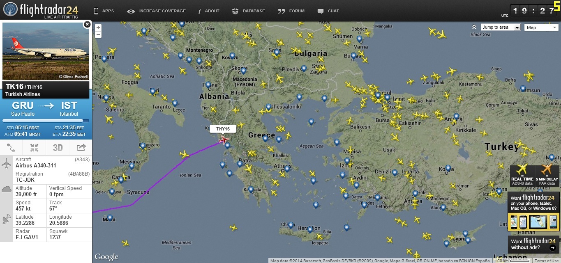This screenshot has height=263, width=561.
Task: Click the airport pin at Malta
Action: coord(110,218)
